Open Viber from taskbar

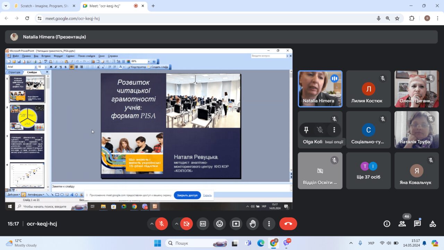tap(287, 243)
